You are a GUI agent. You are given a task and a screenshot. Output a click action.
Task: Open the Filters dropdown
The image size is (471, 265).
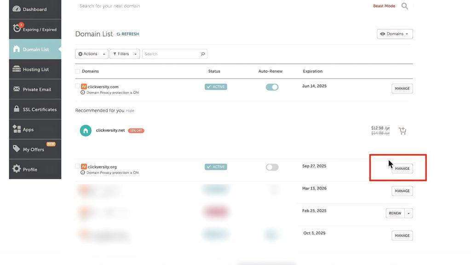pyautogui.click(x=125, y=54)
